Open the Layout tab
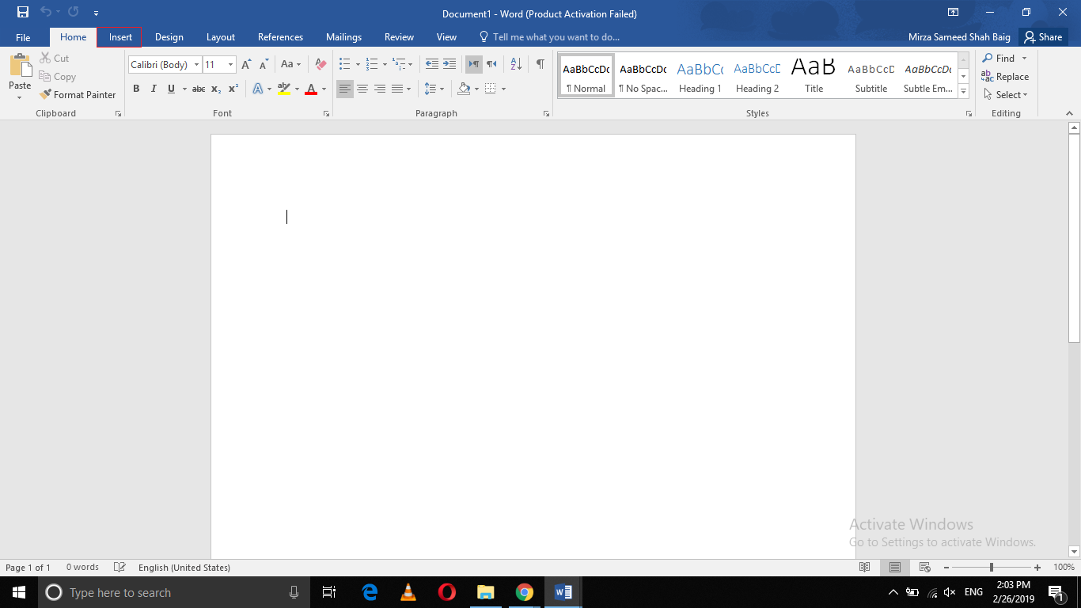 (221, 37)
